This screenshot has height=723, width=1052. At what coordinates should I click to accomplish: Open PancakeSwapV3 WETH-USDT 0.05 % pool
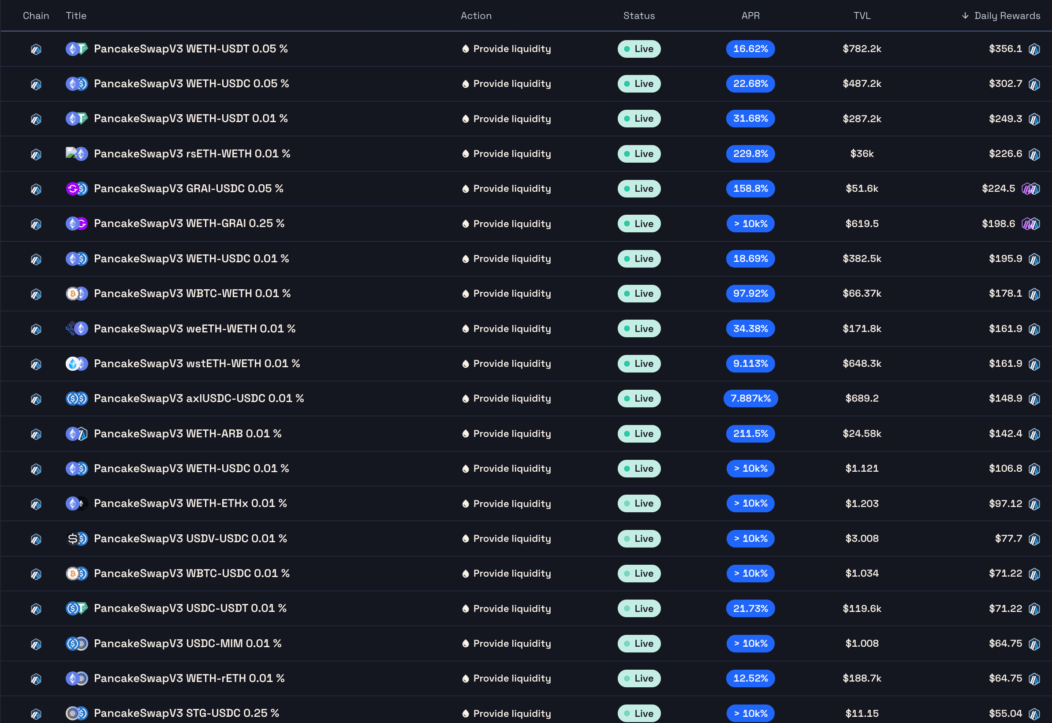pos(191,48)
